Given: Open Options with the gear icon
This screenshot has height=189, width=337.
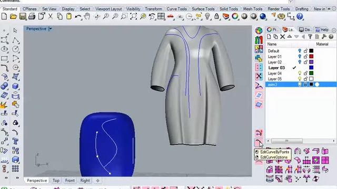Looking at the screenshot, I should point(281,16).
